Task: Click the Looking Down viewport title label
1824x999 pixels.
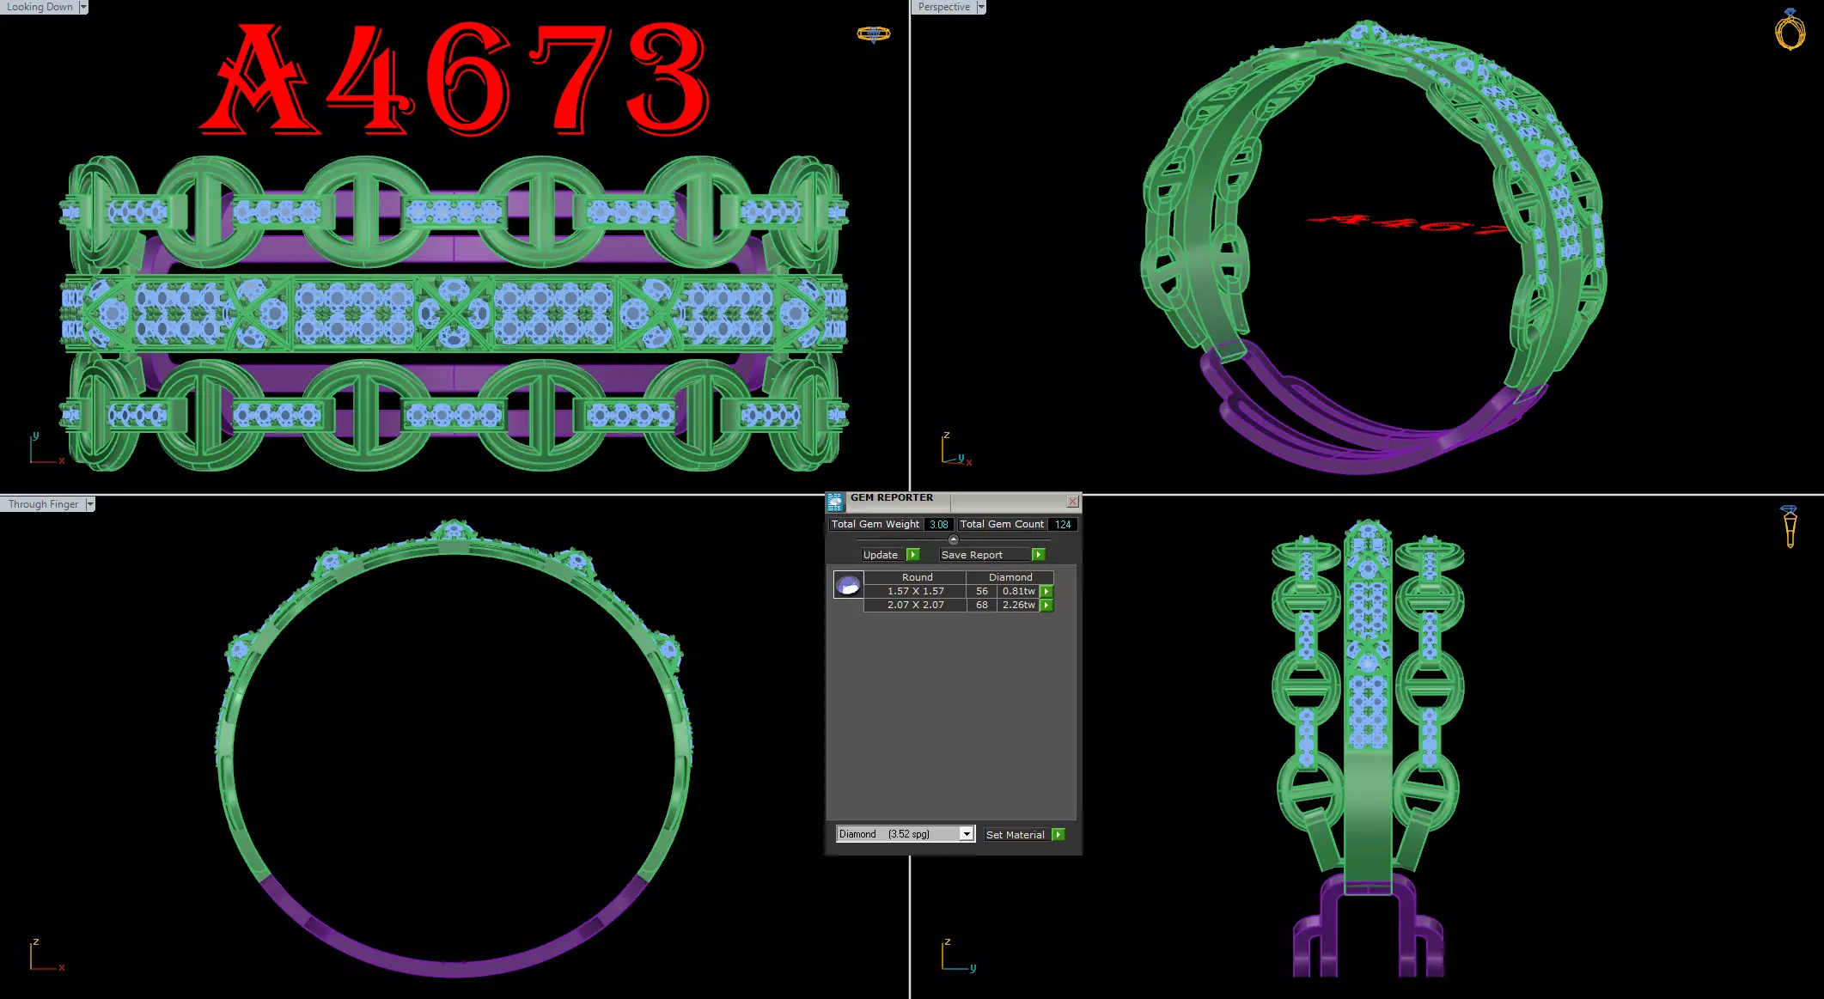Action: pyautogui.click(x=40, y=7)
